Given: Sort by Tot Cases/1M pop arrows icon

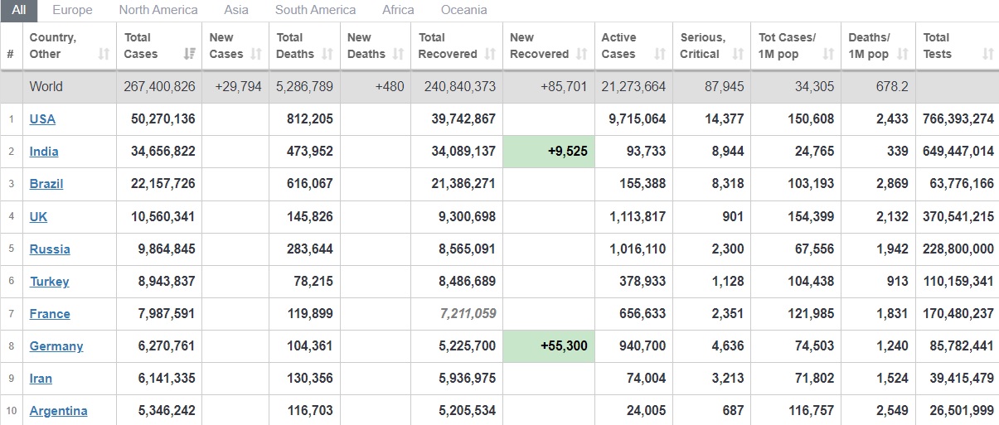Looking at the screenshot, I should [x=828, y=54].
